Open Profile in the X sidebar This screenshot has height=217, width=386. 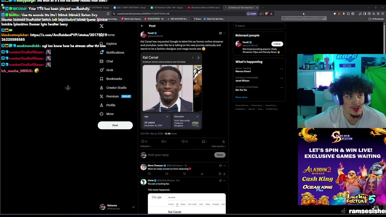(107, 105)
